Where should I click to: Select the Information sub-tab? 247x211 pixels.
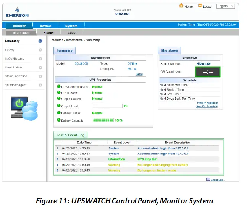coord(21,33)
